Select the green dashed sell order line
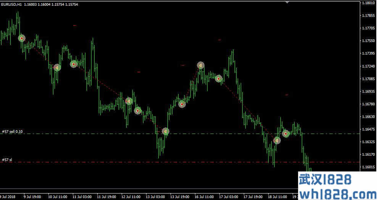This screenshot has height=200, width=377. tap(229, 134)
